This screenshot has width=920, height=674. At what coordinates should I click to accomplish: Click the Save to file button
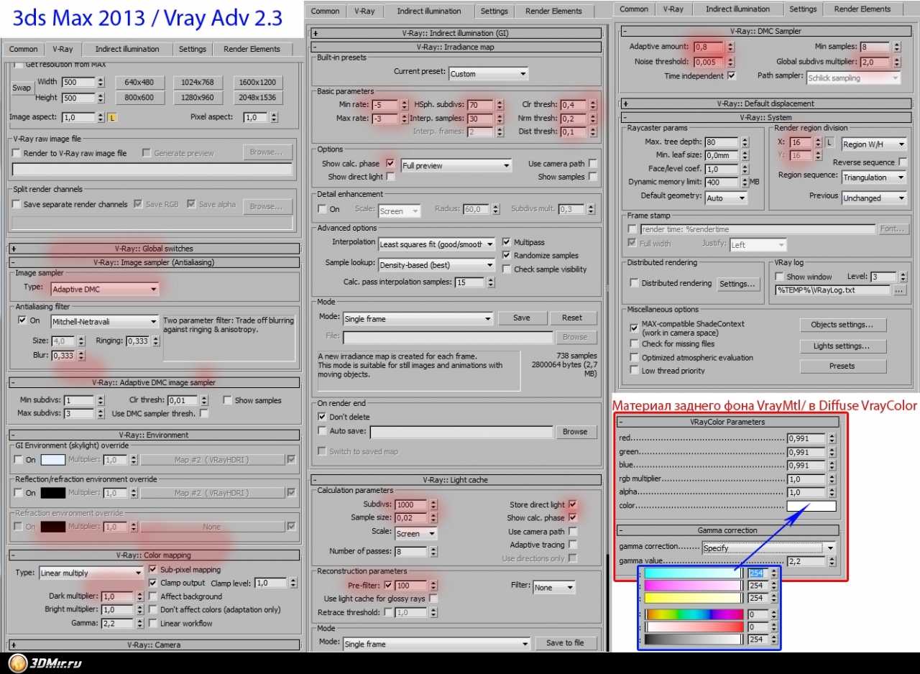[566, 643]
